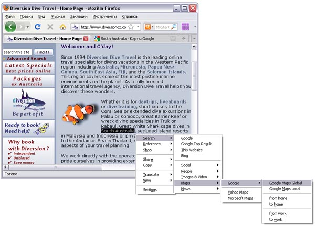Screen dimensions: 315x226
Task: Choose Google Maps Local menu entry
Action: pyautogui.click(x=287, y=189)
